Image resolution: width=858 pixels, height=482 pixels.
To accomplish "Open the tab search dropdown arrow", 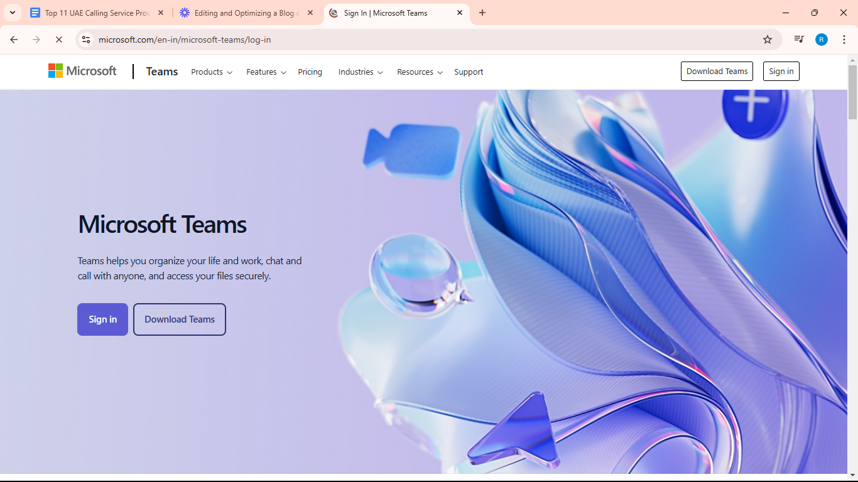I will [13, 13].
